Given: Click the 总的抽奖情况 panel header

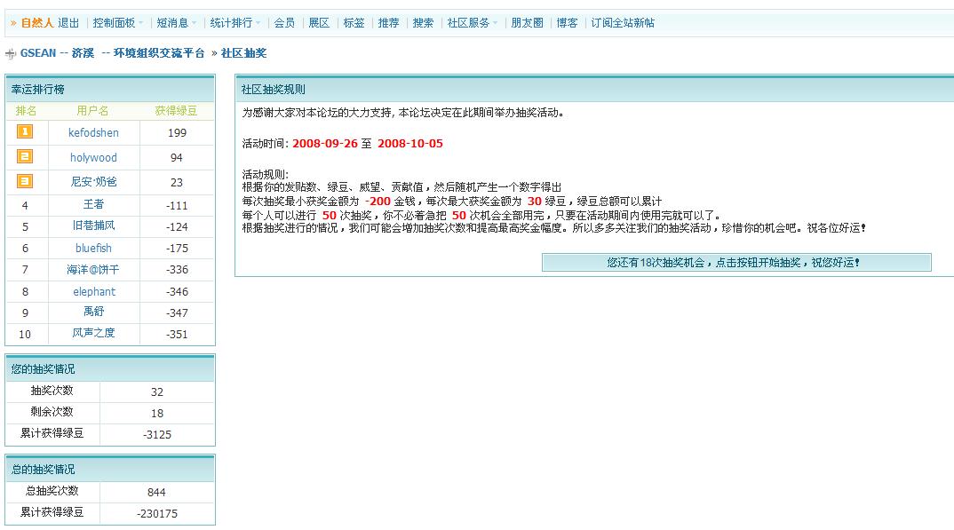Looking at the screenshot, I should (x=110, y=470).
